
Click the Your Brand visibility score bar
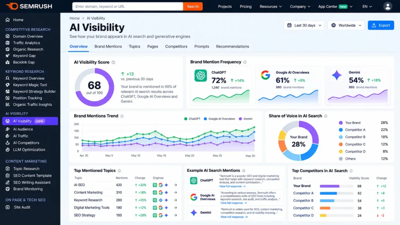[336, 186]
